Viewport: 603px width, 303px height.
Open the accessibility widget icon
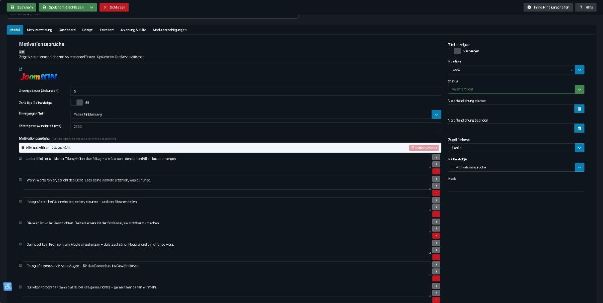tap(8, 286)
